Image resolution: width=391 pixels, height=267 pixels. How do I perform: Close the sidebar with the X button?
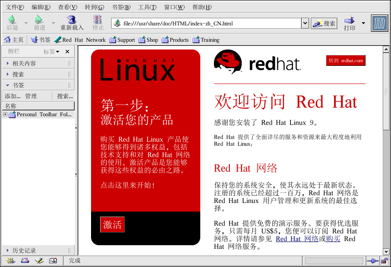click(x=67, y=52)
